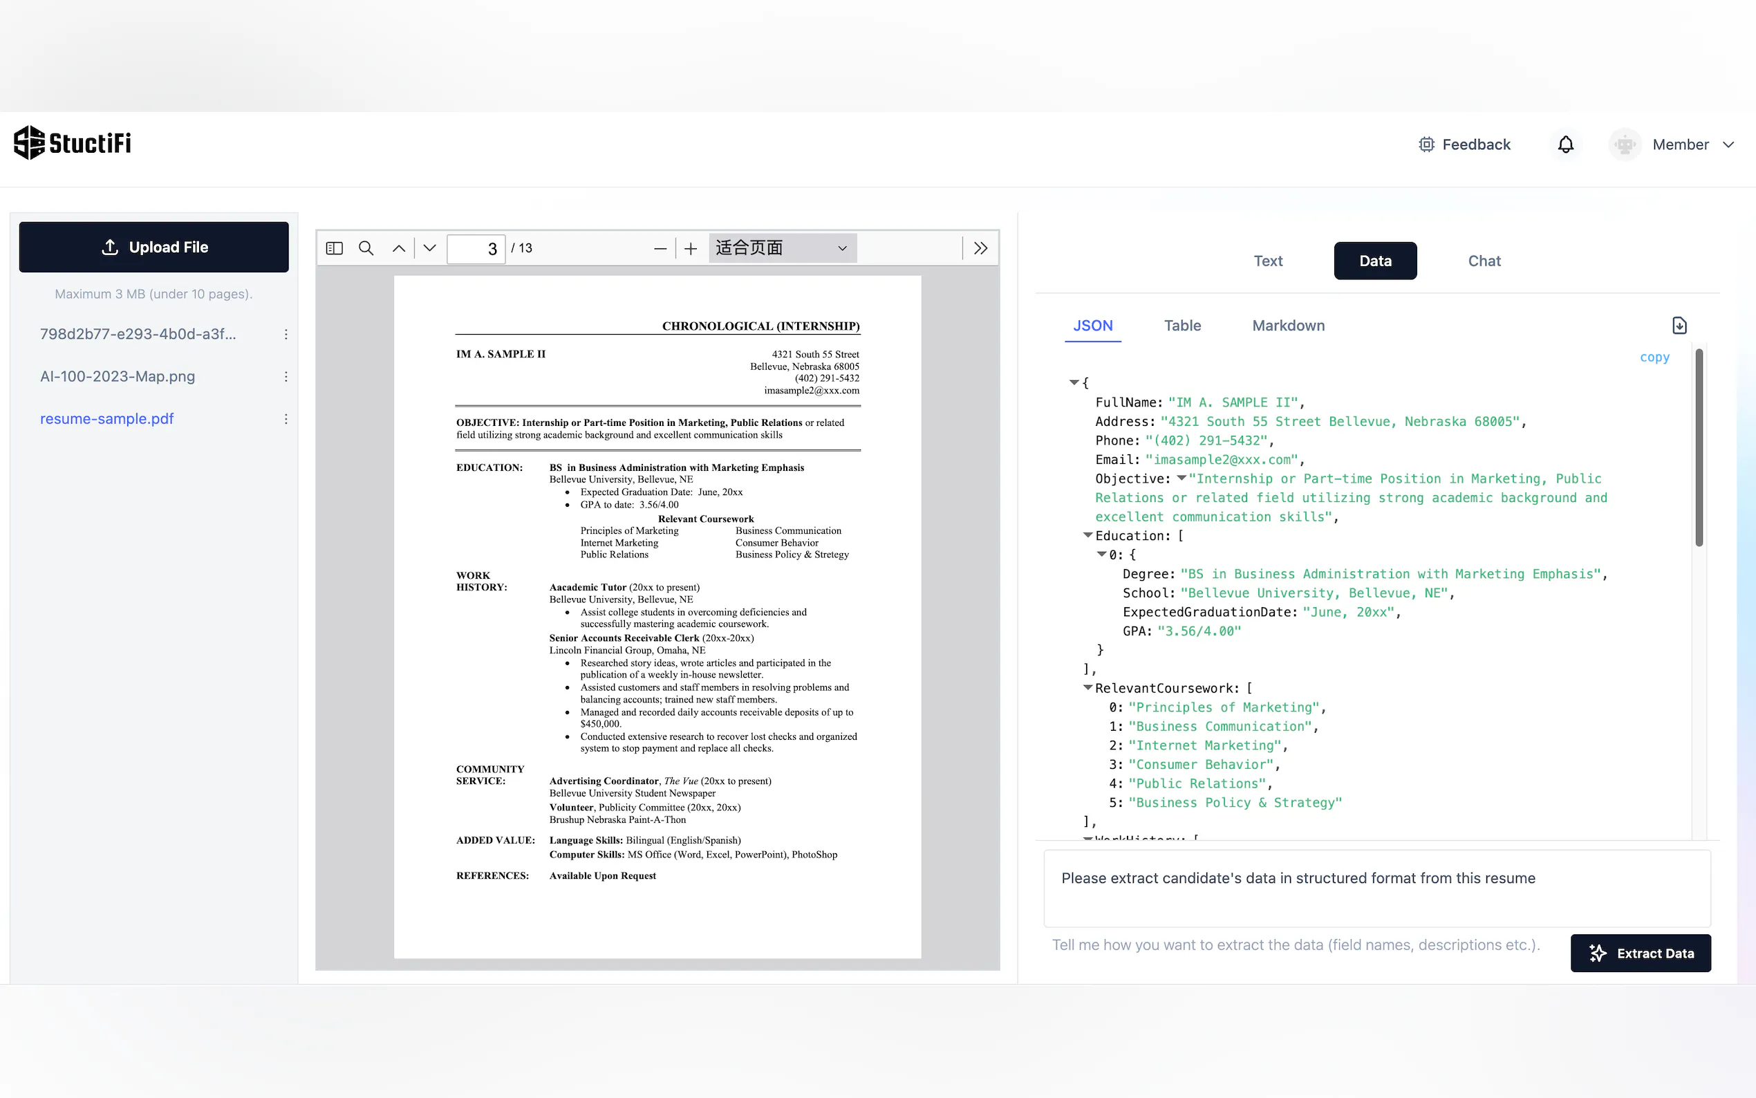Open PDF tools double-chevron menu
This screenshot has height=1098, width=1756.
pyautogui.click(x=980, y=248)
